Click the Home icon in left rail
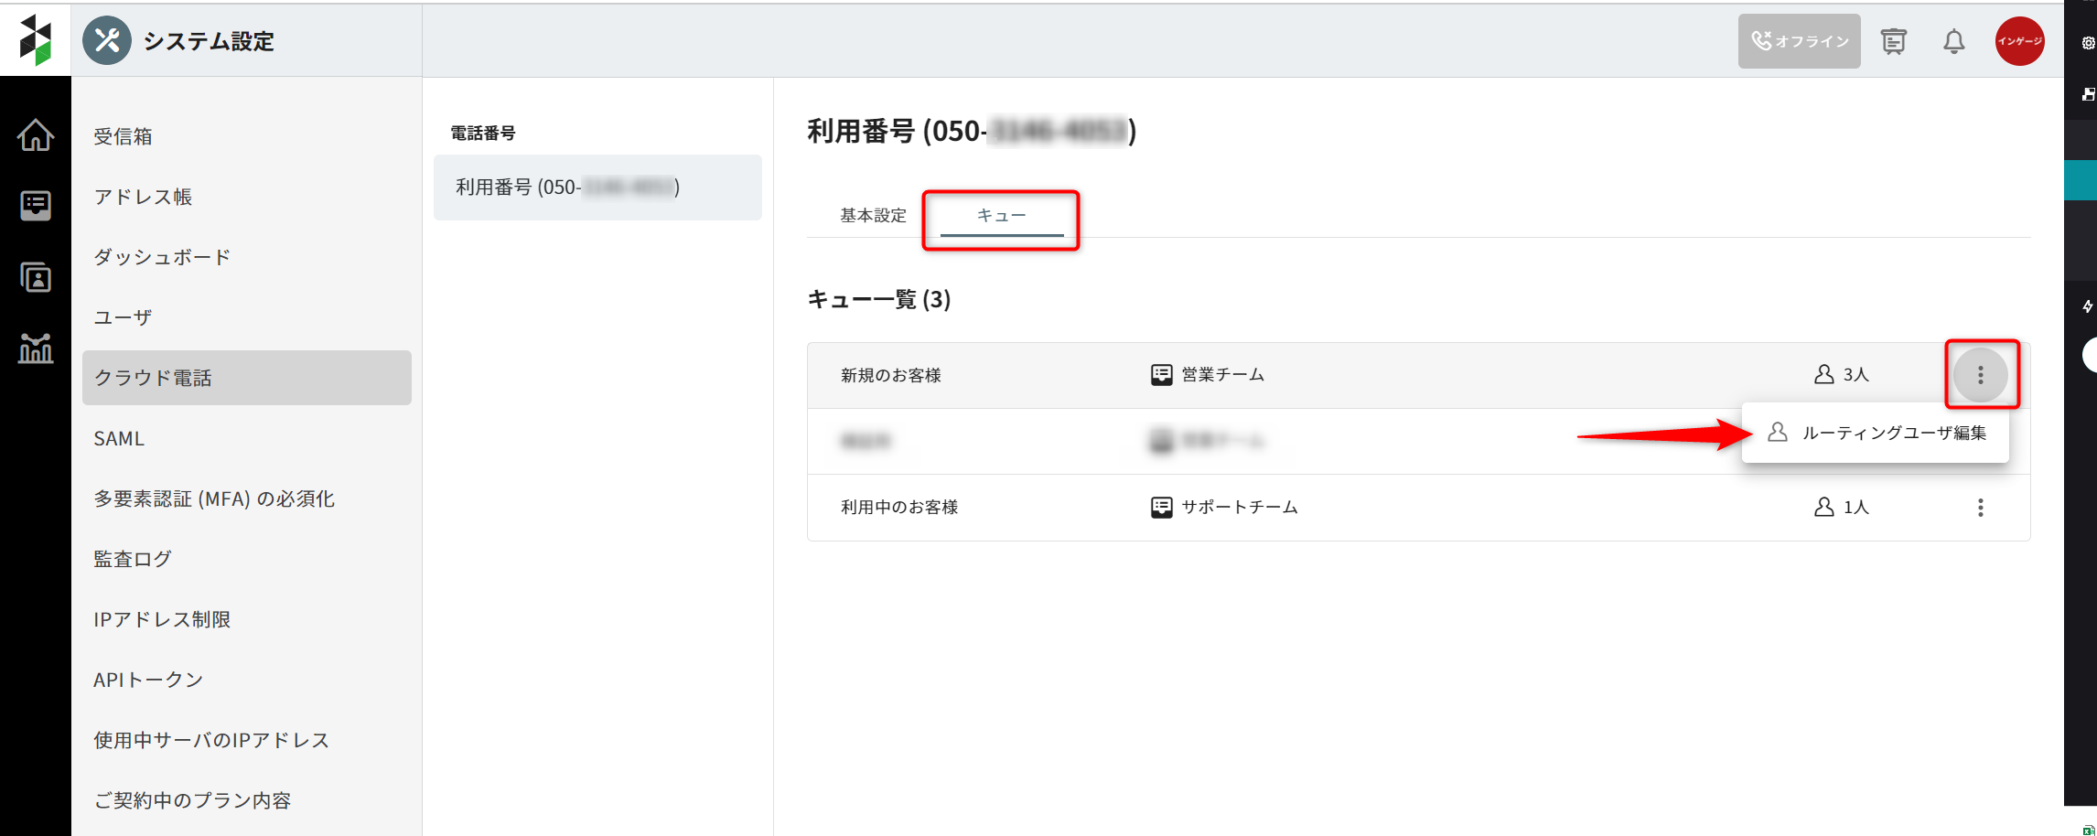 [x=35, y=135]
